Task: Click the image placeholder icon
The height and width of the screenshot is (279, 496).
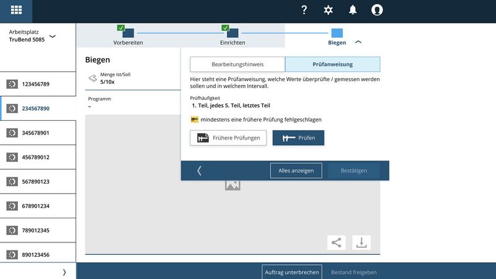Action: pyautogui.click(x=232, y=185)
